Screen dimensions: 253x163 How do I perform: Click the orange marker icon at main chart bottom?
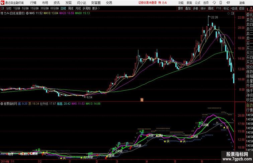click(142, 100)
